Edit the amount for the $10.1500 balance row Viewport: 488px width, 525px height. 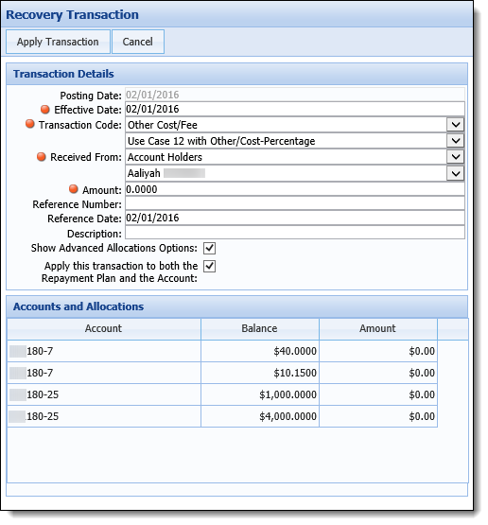(378, 373)
